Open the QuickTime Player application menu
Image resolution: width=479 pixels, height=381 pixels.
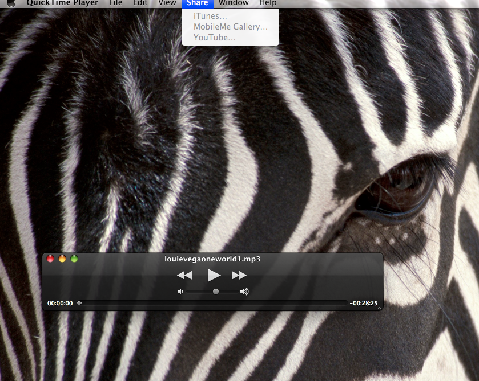(x=62, y=3)
